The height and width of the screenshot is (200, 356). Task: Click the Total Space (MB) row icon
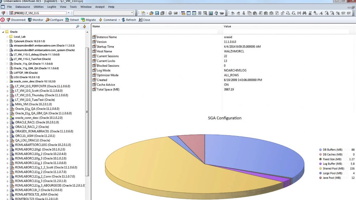94,89
